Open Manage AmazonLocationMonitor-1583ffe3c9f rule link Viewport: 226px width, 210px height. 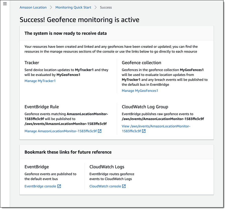click(x=61, y=131)
